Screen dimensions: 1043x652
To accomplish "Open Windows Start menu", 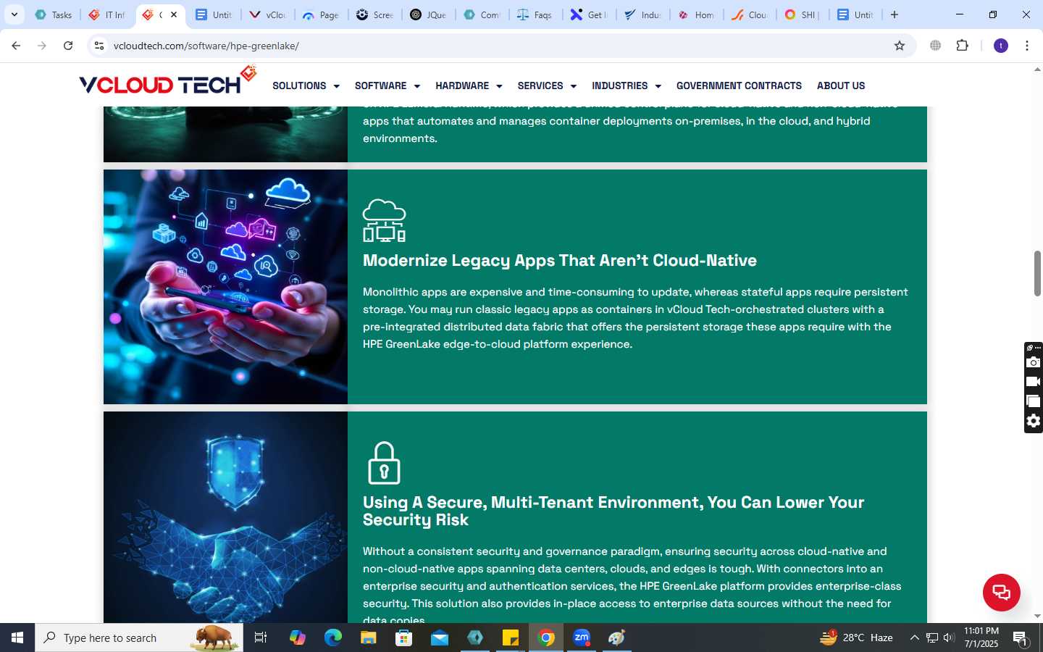I will click(x=17, y=638).
